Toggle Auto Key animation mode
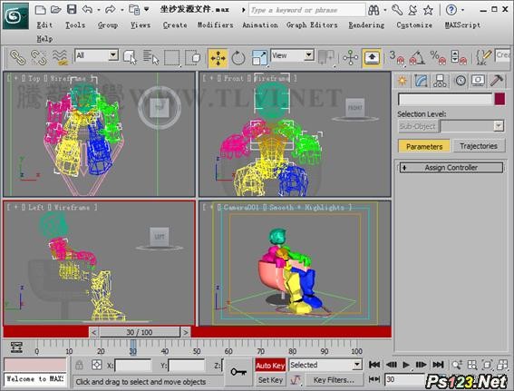The width and height of the screenshot is (514, 391). pyautogui.click(x=270, y=365)
